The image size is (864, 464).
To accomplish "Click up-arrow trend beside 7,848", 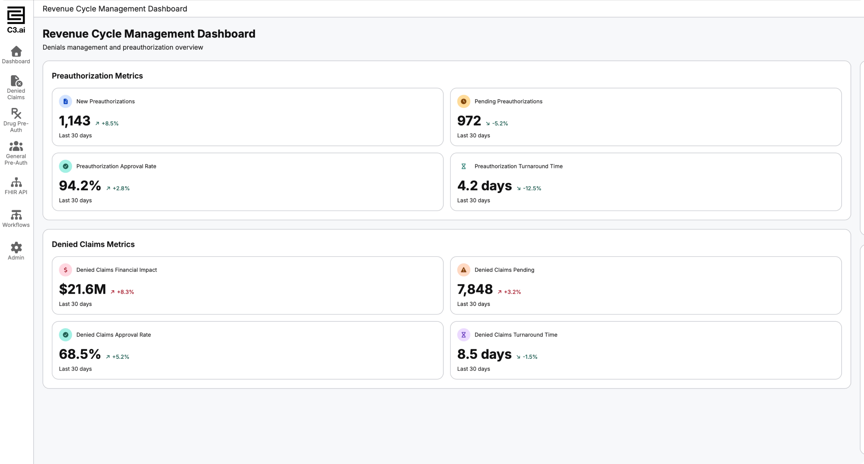I will pyautogui.click(x=499, y=292).
